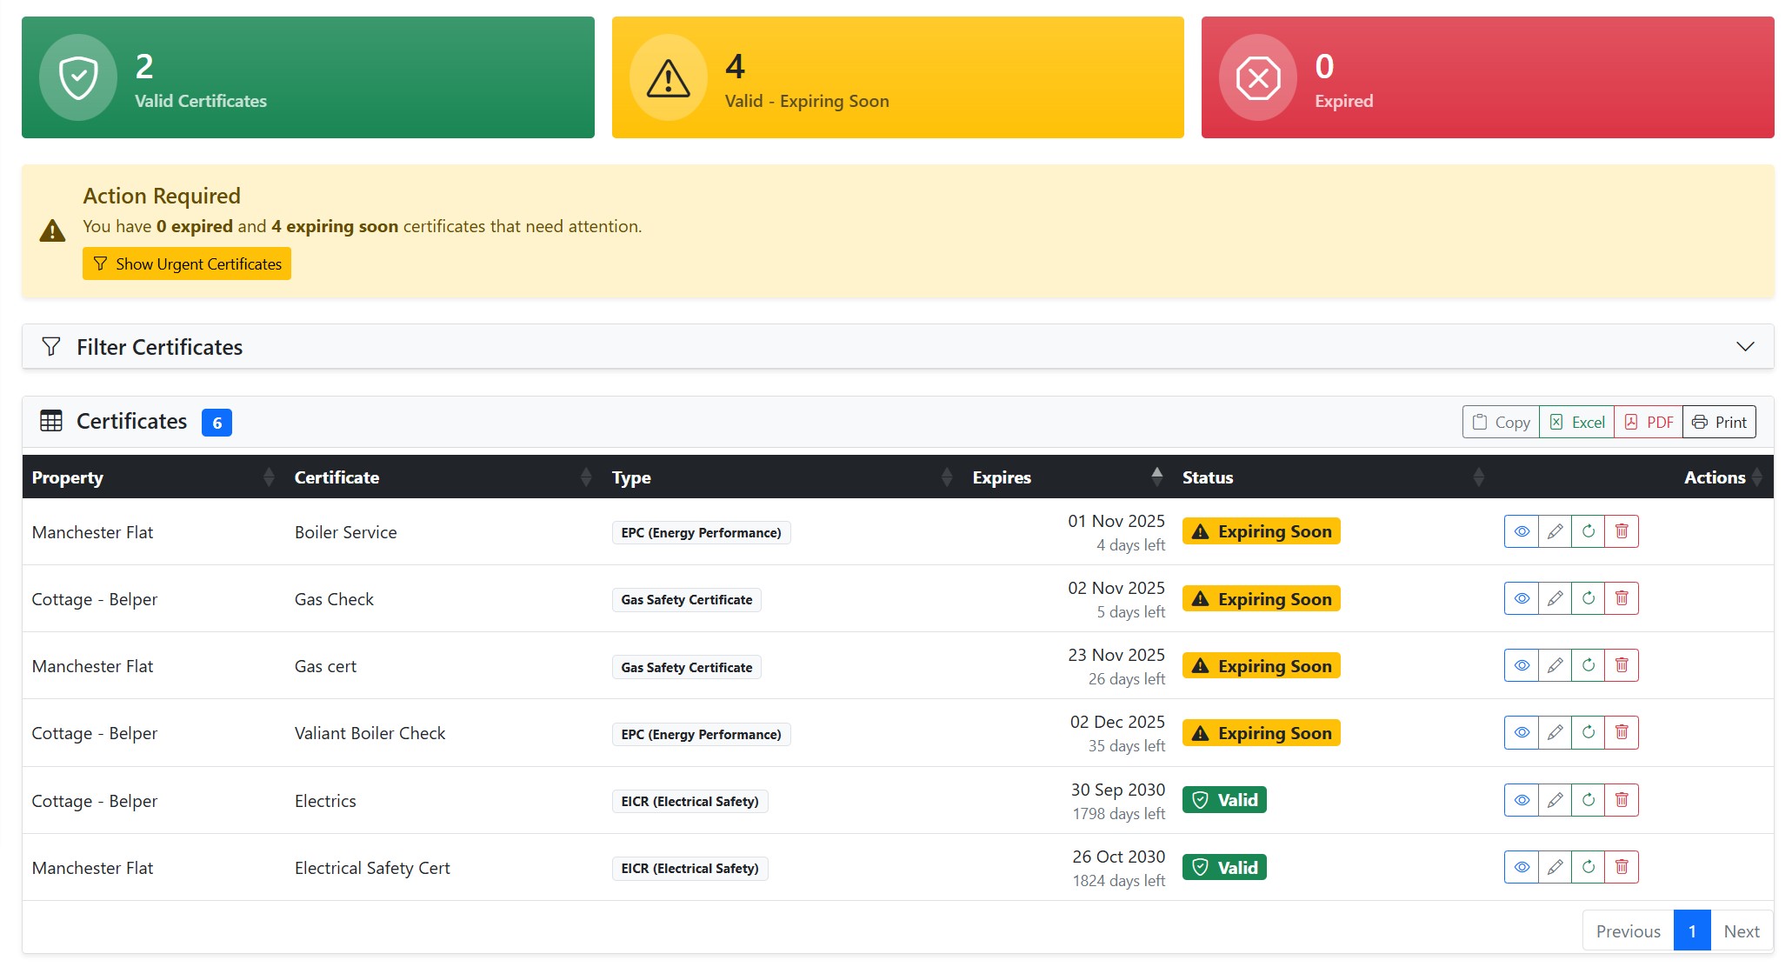The image size is (1792, 967).
Task: Click the Copy export icon
Action: pos(1499,421)
